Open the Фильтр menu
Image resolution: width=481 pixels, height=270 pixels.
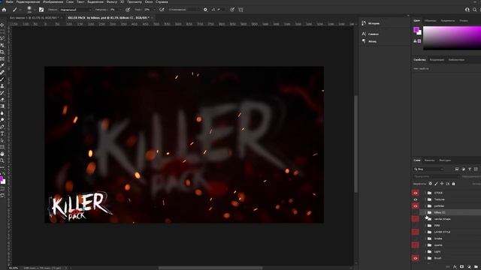point(112,1)
